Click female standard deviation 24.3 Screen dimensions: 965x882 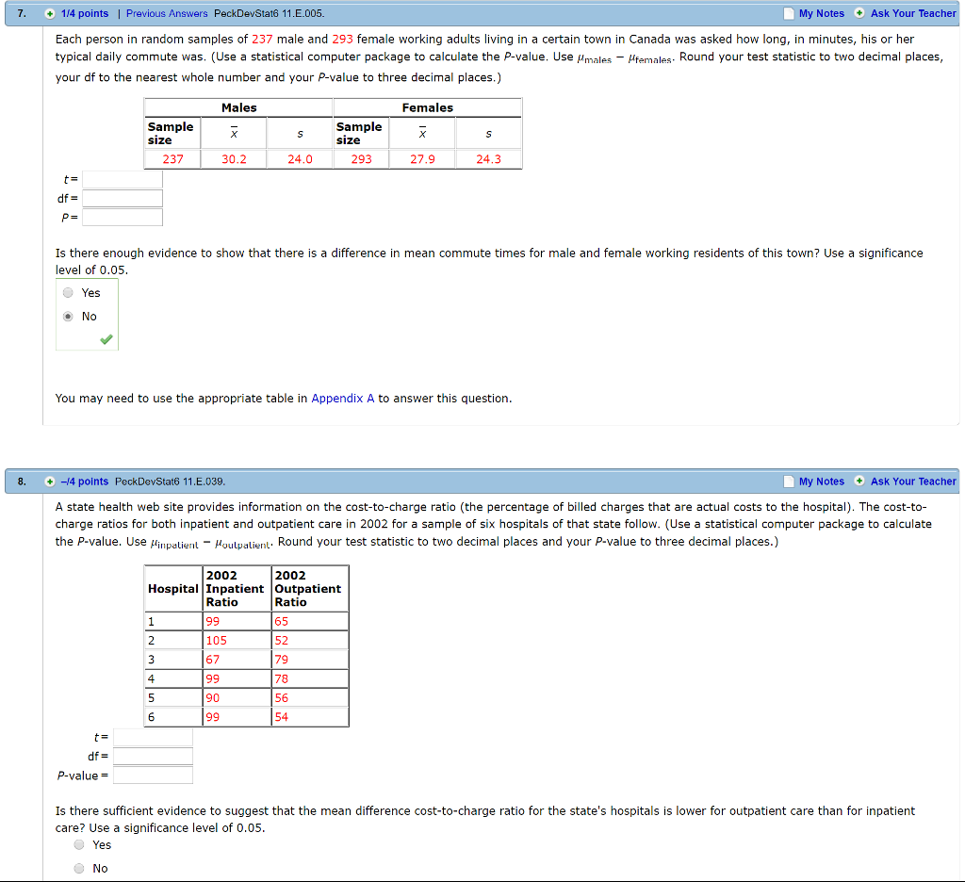point(489,159)
